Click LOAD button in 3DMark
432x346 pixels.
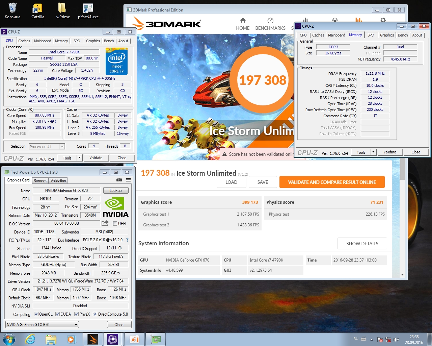(x=231, y=182)
